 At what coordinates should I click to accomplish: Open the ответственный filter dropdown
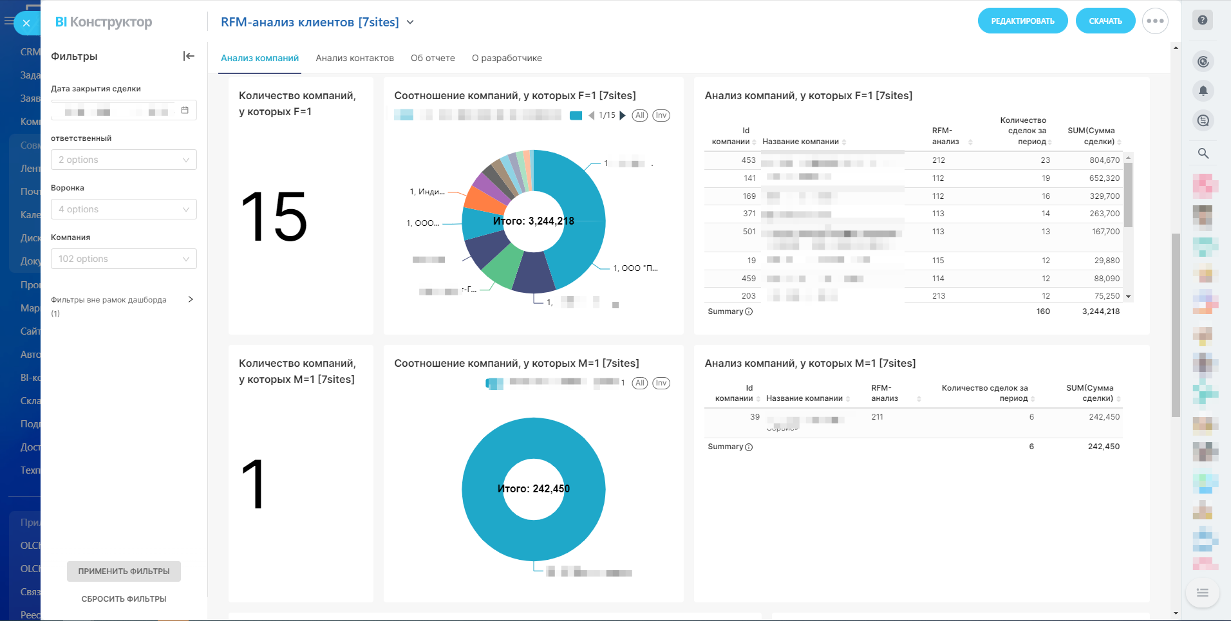coord(124,160)
